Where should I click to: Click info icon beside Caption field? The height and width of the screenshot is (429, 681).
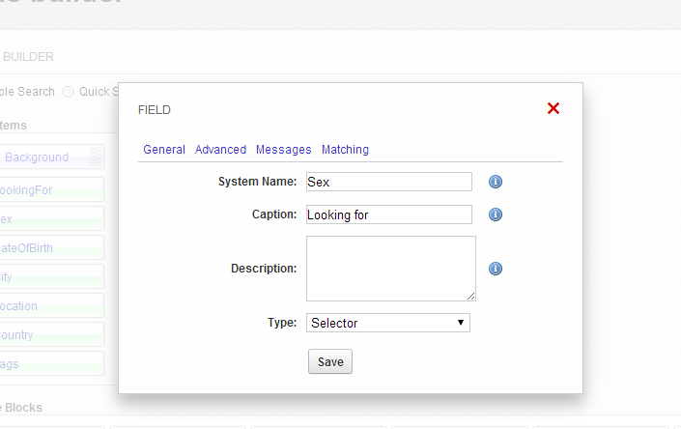(x=496, y=214)
